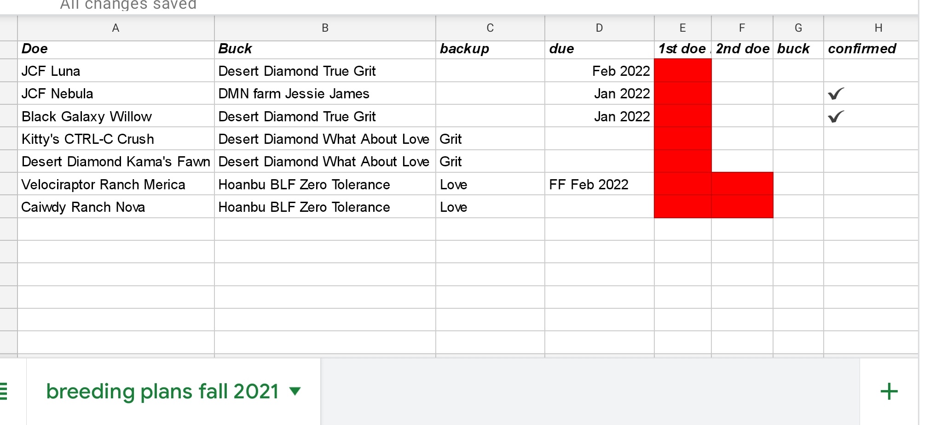
Task: Select column H header
Action: pyautogui.click(x=878, y=28)
